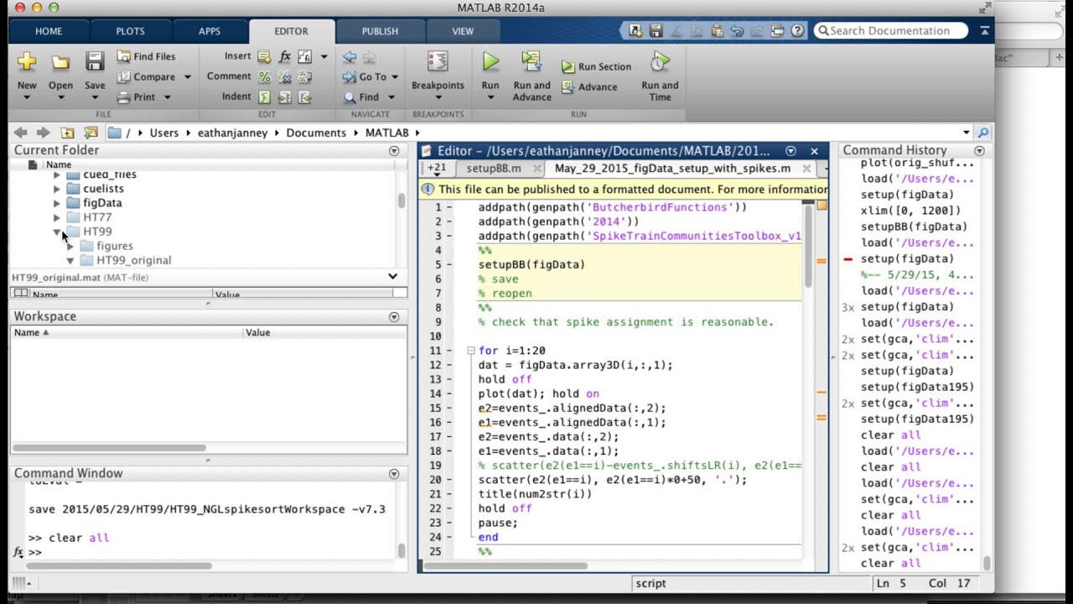Toggle breakpoint dash at line 1
Image resolution: width=1073 pixels, height=604 pixels.
[x=449, y=207]
